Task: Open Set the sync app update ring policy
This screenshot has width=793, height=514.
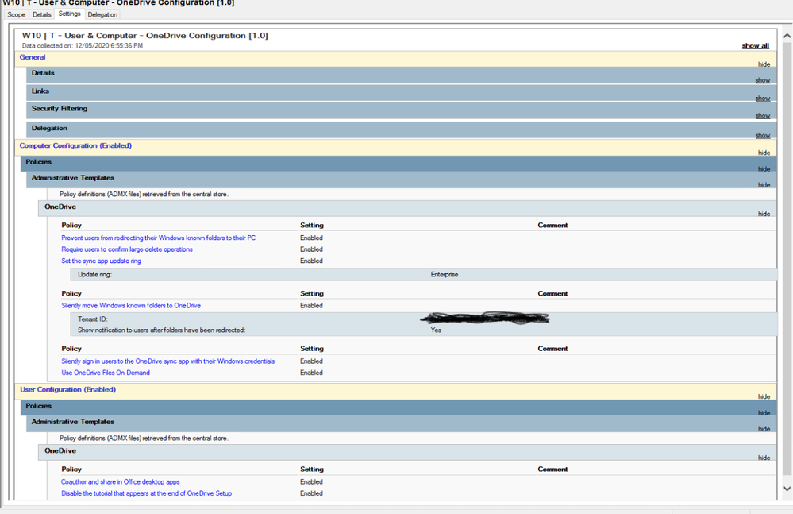Action: click(101, 261)
